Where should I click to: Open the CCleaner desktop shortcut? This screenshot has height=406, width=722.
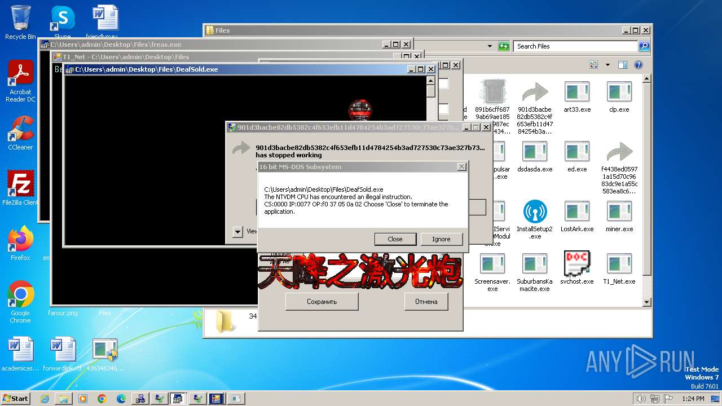click(x=20, y=133)
